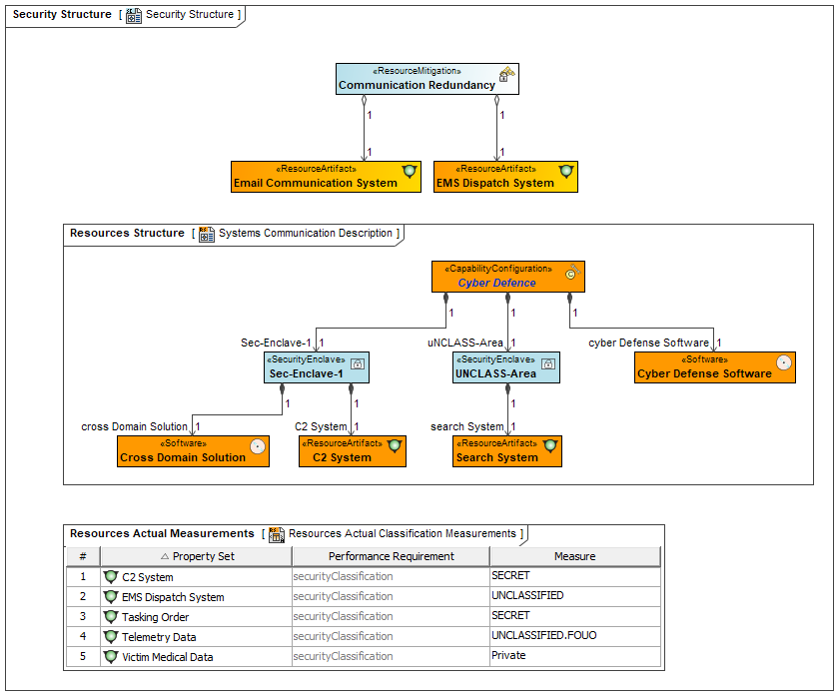Screen dimensions: 838x695
Task: Click shield icon in EMS Dispatch System row
Action: pyautogui.click(x=111, y=597)
